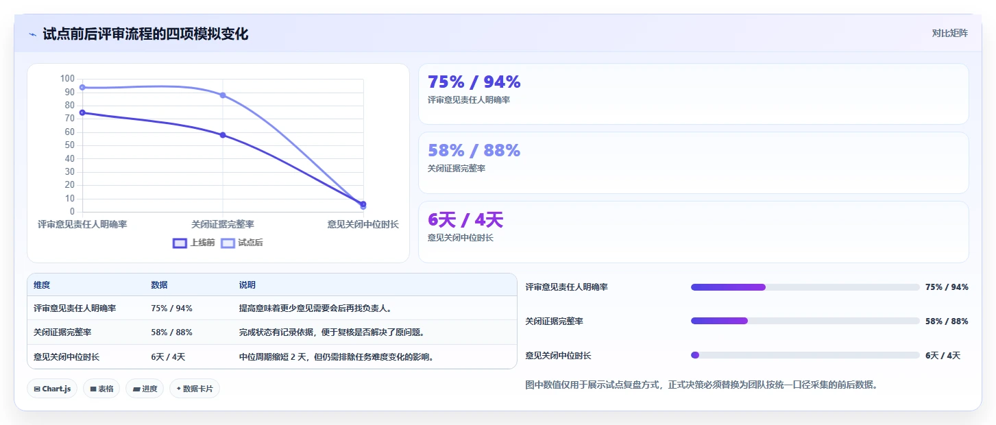The height and width of the screenshot is (425, 996).
Task: Click the note 提高意味着更少意见需要会后再找负责人。
Action: (x=315, y=308)
